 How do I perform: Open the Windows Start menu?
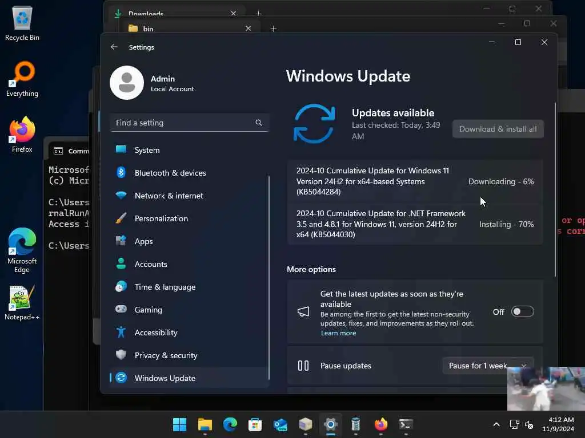coord(180,424)
